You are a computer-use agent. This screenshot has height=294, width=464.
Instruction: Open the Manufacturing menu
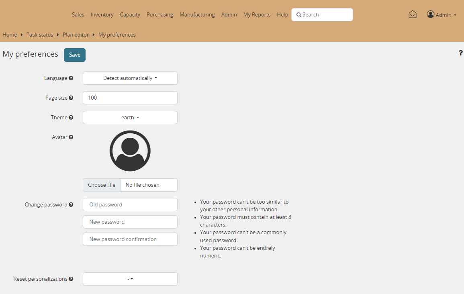197,14
